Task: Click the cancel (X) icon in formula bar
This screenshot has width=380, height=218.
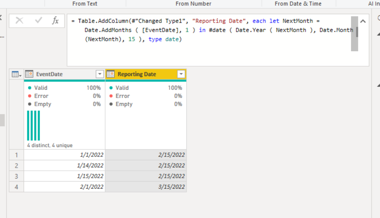Action: click(x=19, y=21)
